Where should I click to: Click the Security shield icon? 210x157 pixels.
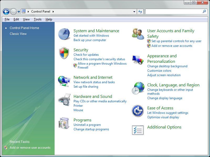(x=64, y=53)
